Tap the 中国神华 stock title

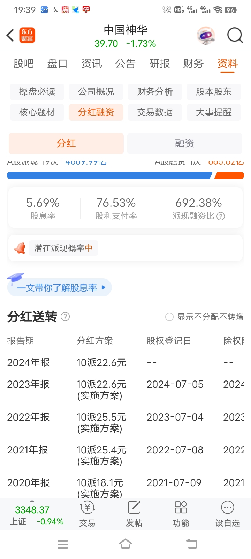(x=125, y=30)
